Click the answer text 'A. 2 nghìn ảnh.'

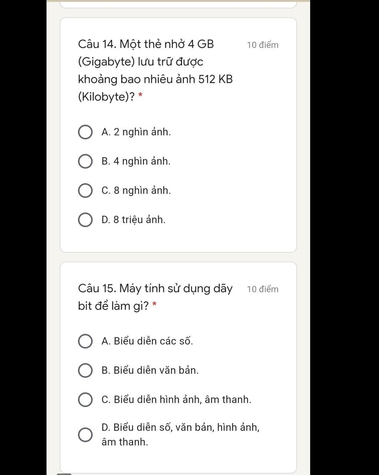click(x=136, y=132)
